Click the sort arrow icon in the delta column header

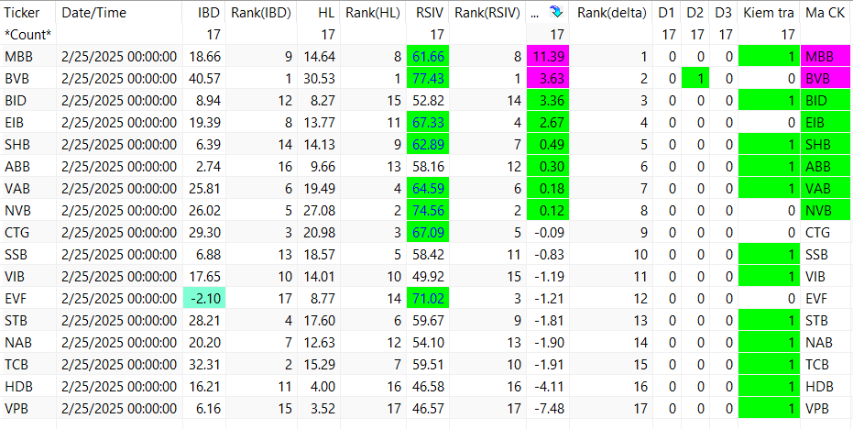pos(556,12)
